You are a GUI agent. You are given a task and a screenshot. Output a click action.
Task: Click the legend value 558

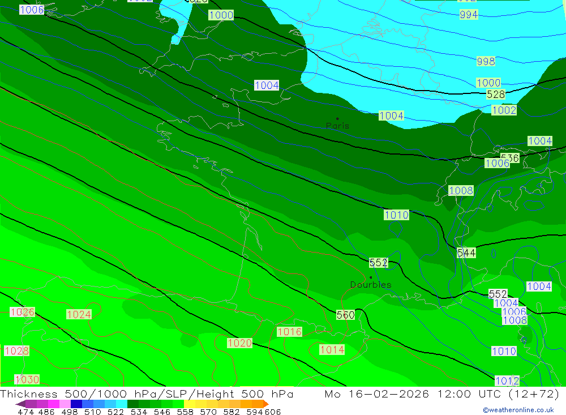(185, 412)
